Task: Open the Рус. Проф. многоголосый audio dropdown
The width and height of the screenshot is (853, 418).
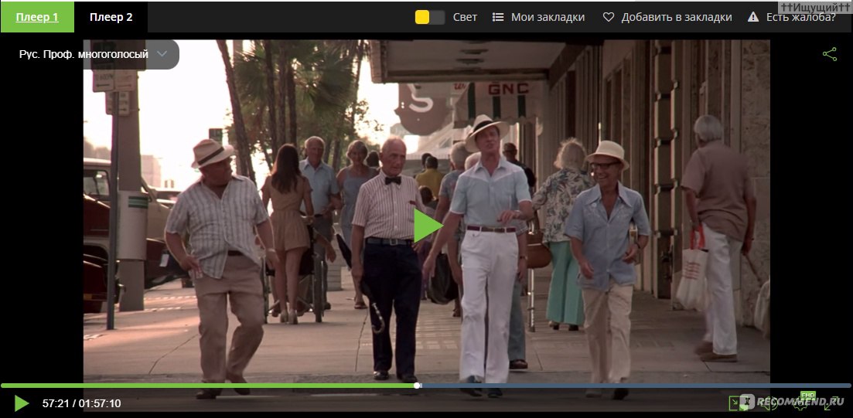Action: coord(93,54)
